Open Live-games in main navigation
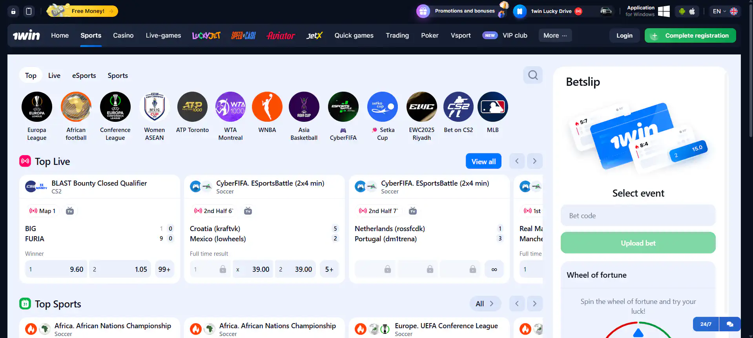 coord(163,36)
